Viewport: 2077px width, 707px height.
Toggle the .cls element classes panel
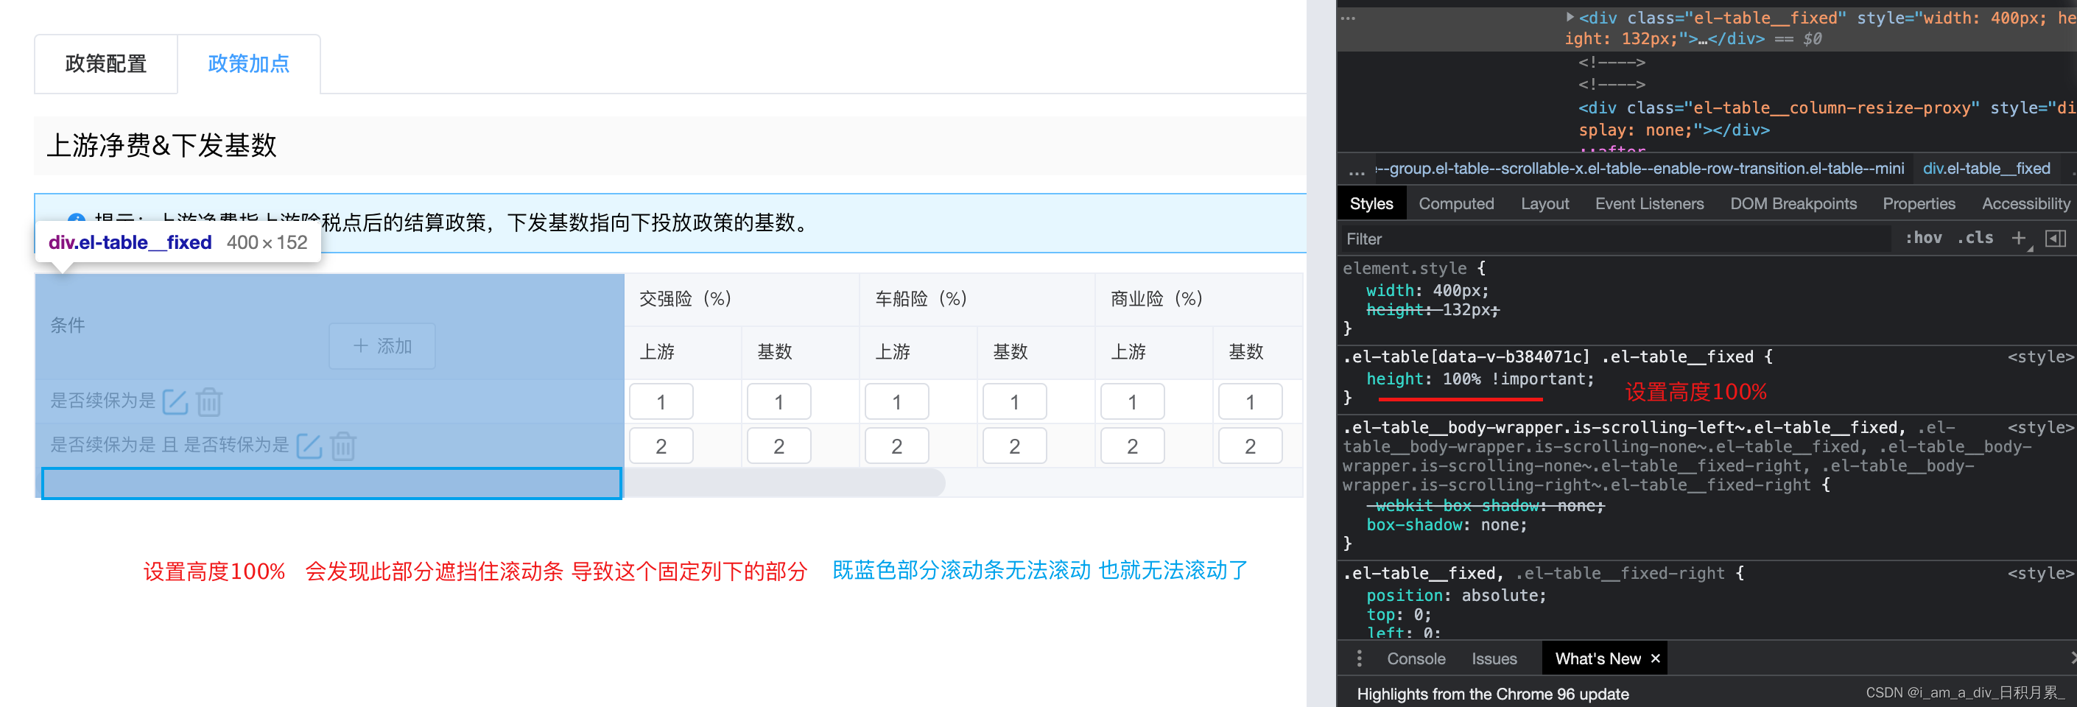click(1975, 238)
